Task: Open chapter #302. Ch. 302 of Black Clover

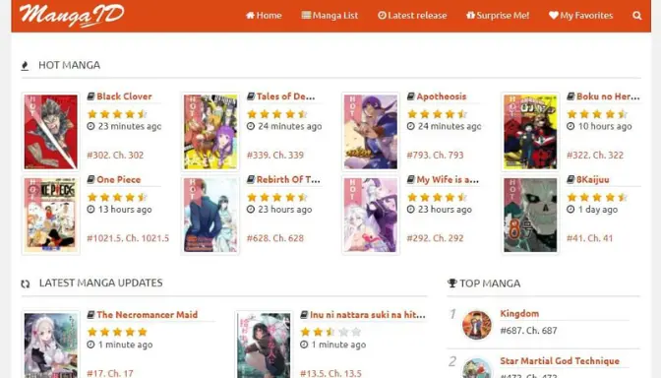Action: point(115,155)
